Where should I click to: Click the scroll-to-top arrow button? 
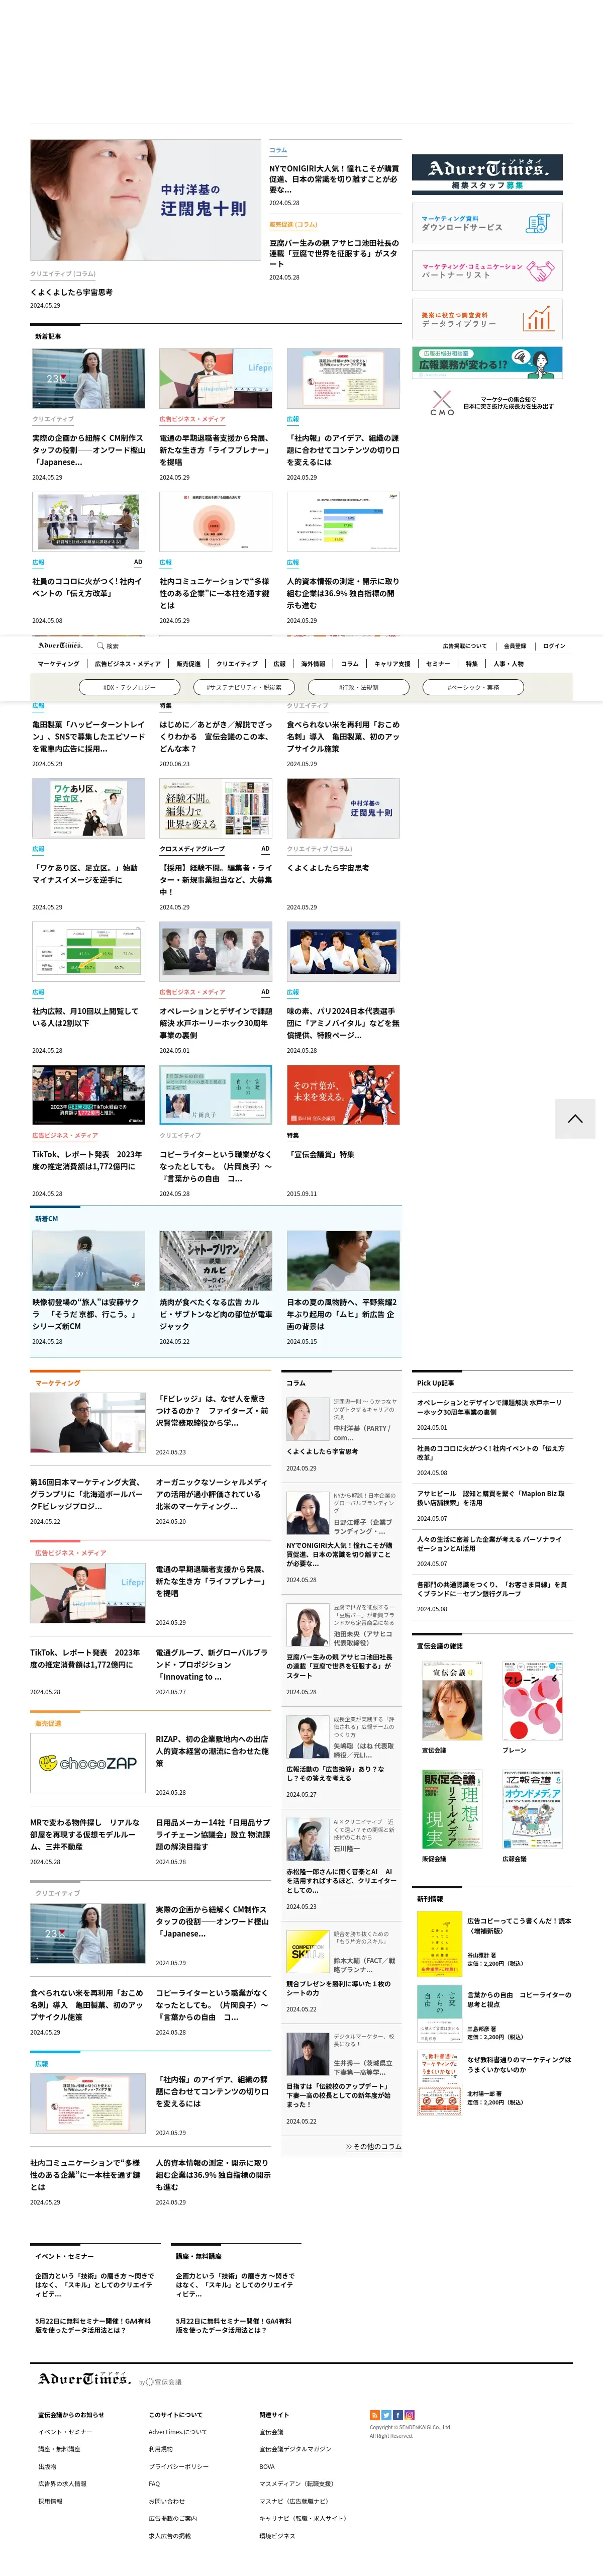575,1119
